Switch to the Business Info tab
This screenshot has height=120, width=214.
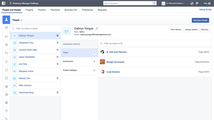coord(71,10)
